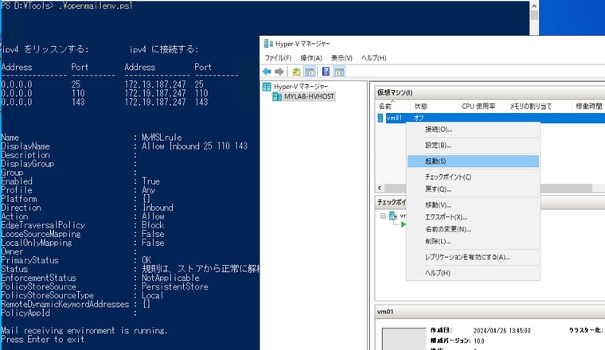Sort by メモリの割り当て column header

[x=538, y=107]
